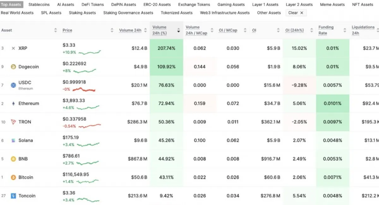Viewport: 379px width, 205px height.
Task: Open Bitcoin price sparkline chart
Action: [x=87, y=181]
